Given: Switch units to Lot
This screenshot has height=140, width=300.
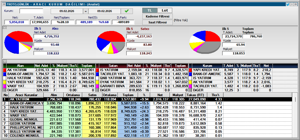Looking at the screenshot, I should (x=165, y=10).
